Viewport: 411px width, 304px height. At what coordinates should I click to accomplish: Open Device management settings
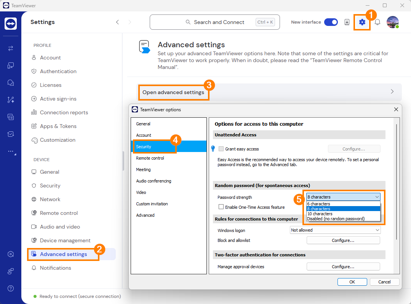[61, 240]
